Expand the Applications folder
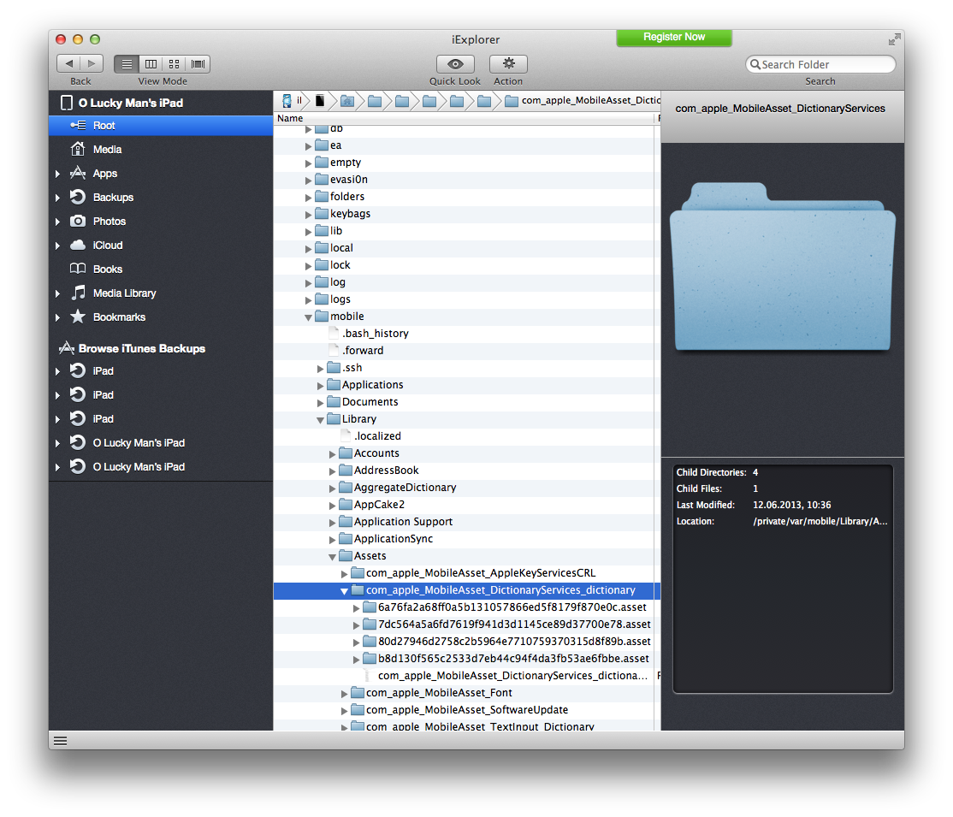The height and width of the screenshot is (817, 953). point(320,385)
